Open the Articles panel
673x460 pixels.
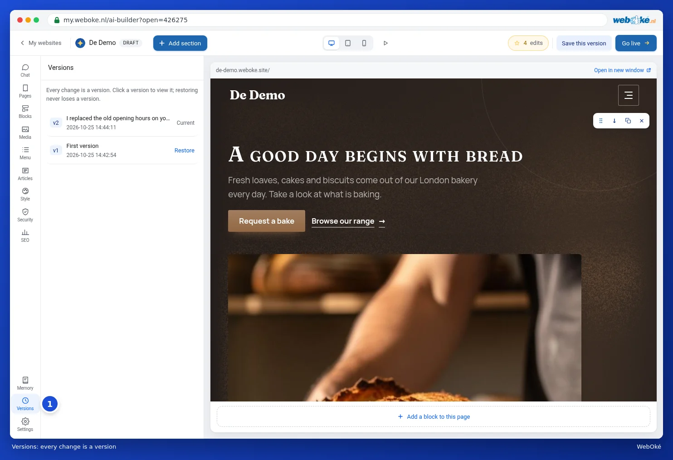[x=25, y=174]
